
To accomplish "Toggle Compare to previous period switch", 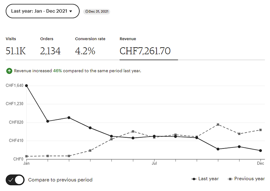I will 15,180.
